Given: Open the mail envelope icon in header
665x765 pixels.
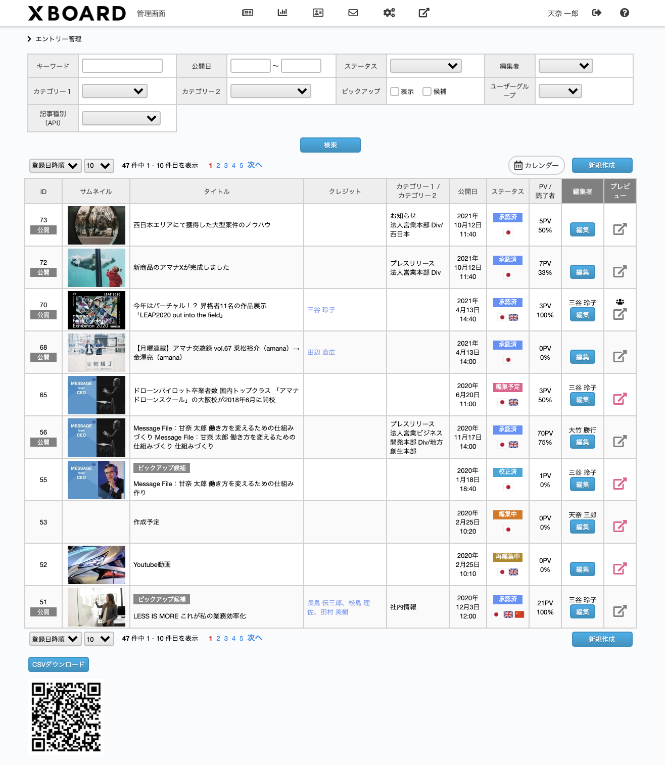Looking at the screenshot, I should tap(353, 13).
